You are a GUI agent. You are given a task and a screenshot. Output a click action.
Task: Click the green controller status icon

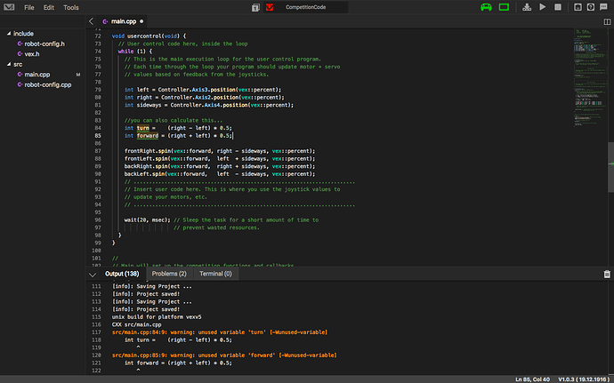tap(486, 7)
